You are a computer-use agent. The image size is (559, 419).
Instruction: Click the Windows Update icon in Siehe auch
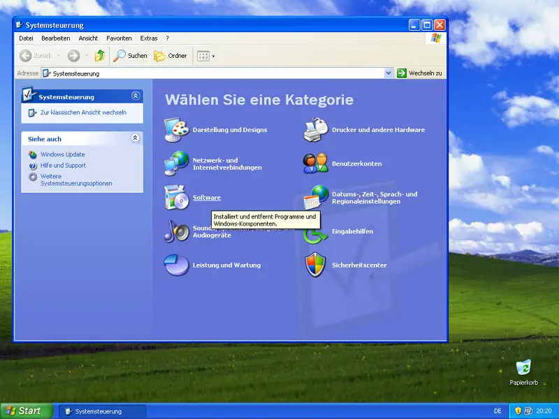pos(33,154)
